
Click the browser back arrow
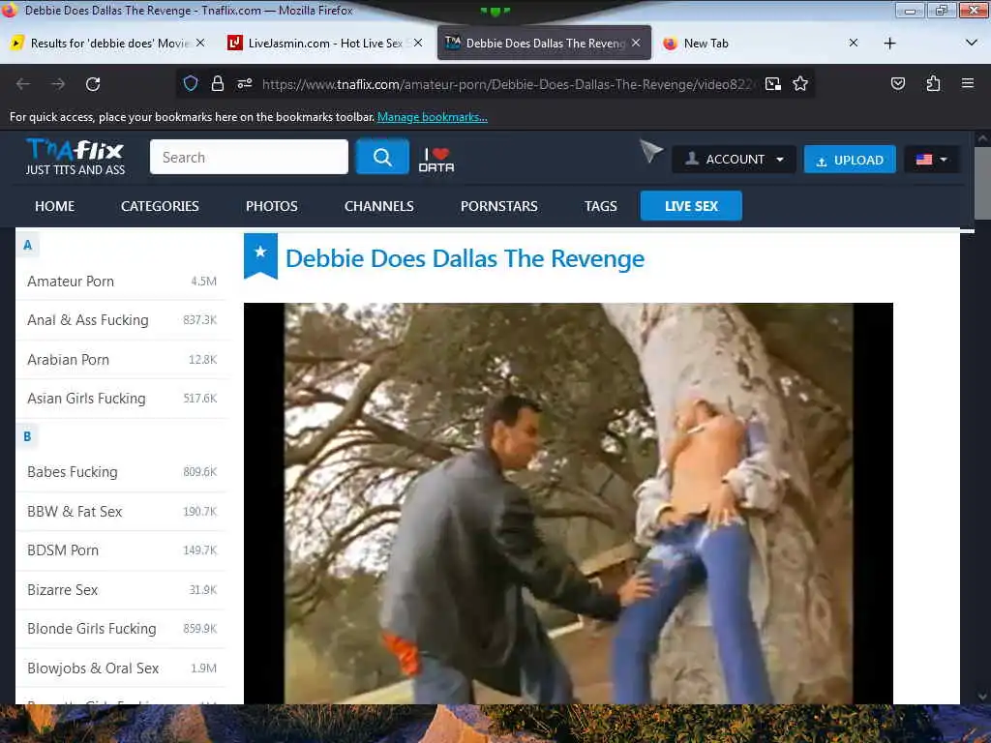[23, 84]
